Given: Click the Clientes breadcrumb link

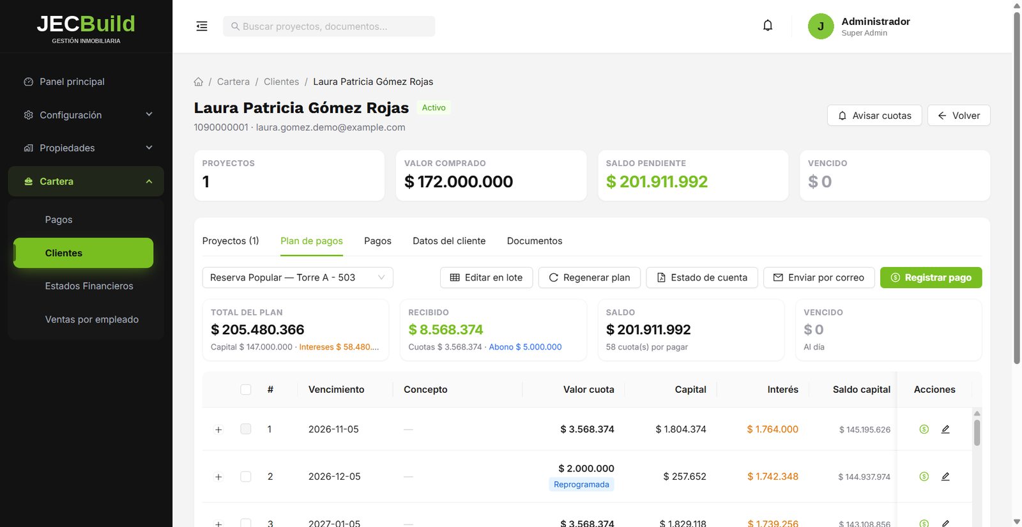Looking at the screenshot, I should tap(281, 82).
